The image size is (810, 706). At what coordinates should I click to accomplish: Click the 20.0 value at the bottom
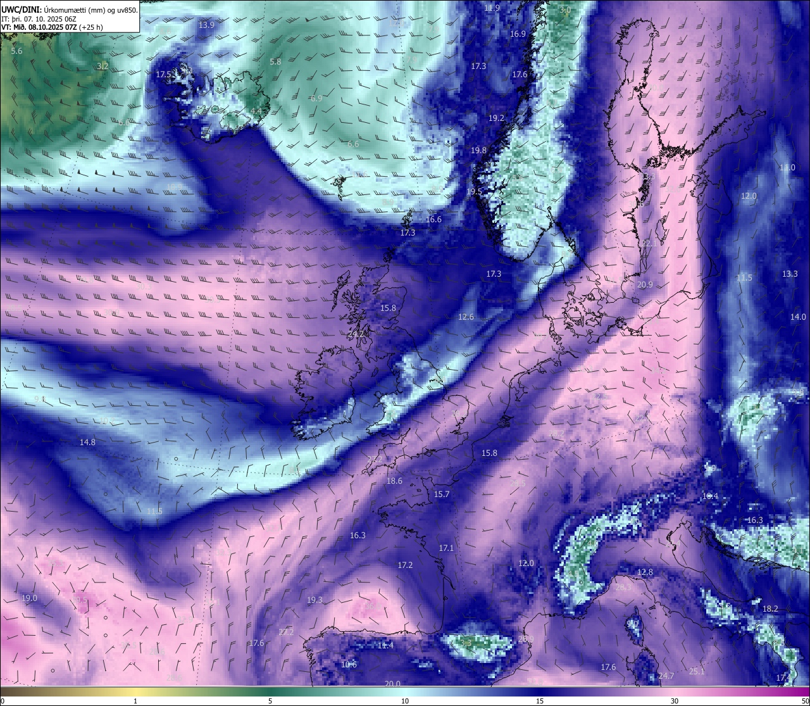coord(392,684)
